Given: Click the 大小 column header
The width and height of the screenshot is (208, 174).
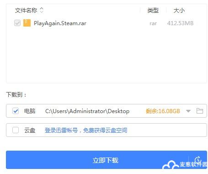Looking at the screenshot, I should click(179, 11).
